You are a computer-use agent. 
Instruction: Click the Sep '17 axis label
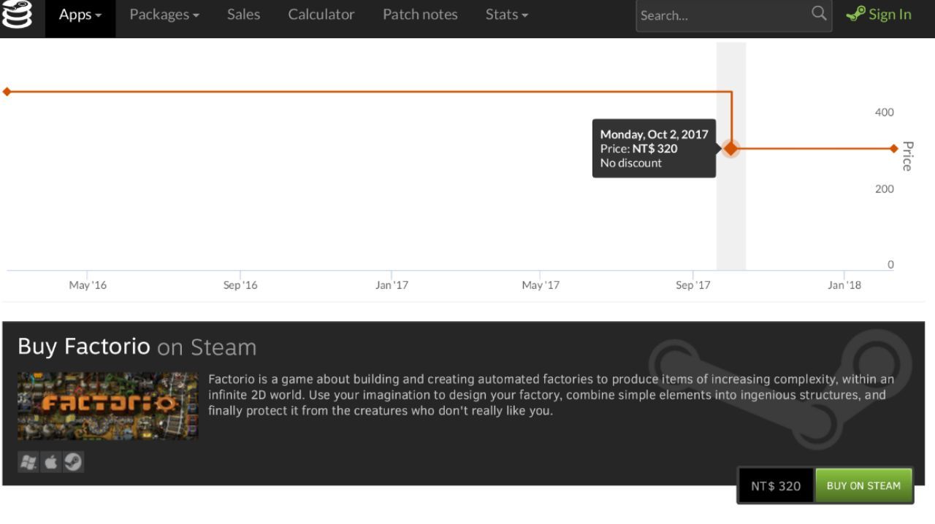(693, 285)
